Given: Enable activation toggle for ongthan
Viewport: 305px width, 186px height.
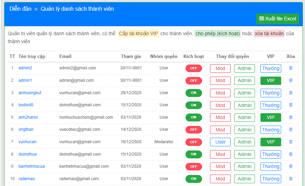Looking at the screenshot, I should click(x=193, y=130).
